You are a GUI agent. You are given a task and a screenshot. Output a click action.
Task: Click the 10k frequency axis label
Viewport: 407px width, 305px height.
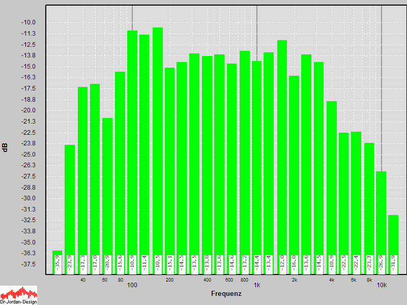pyautogui.click(x=382, y=286)
